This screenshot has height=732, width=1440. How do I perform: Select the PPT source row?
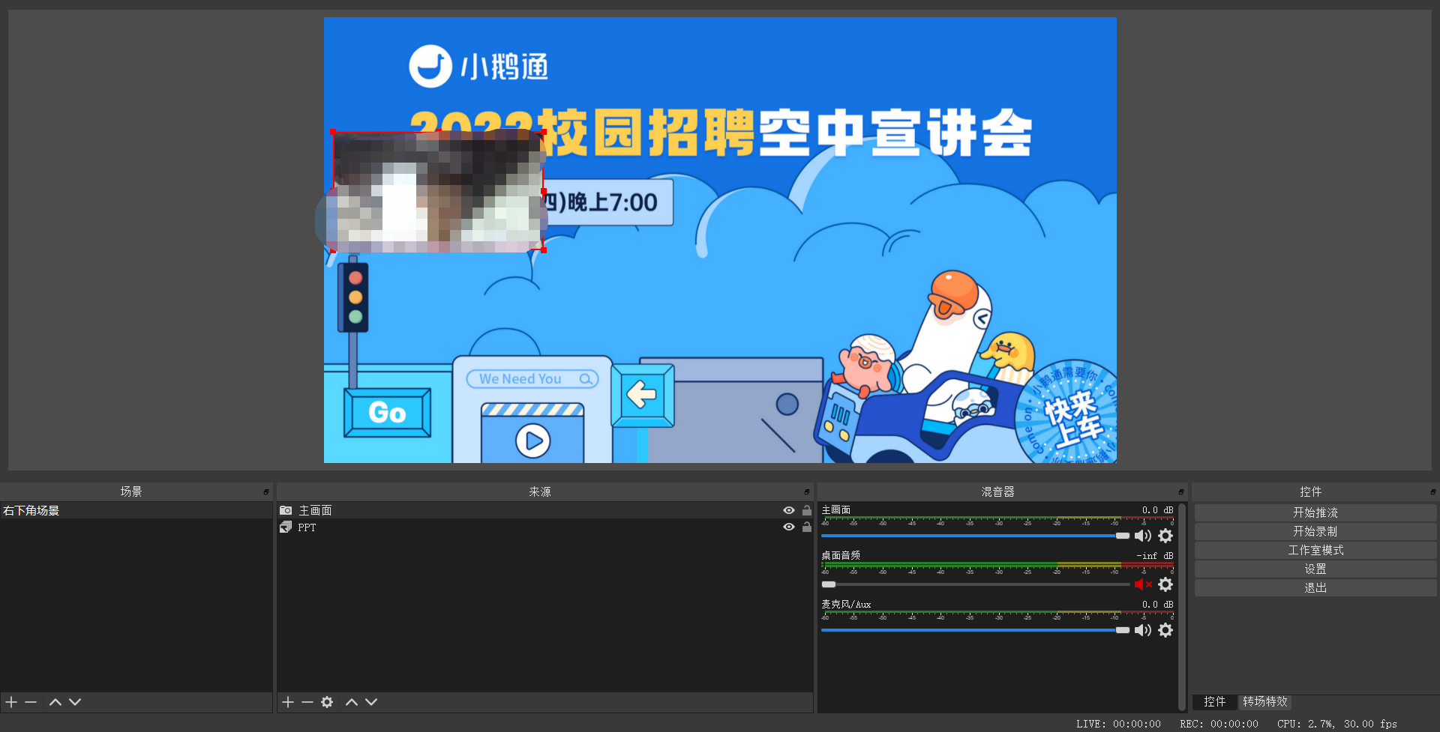[545, 527]
